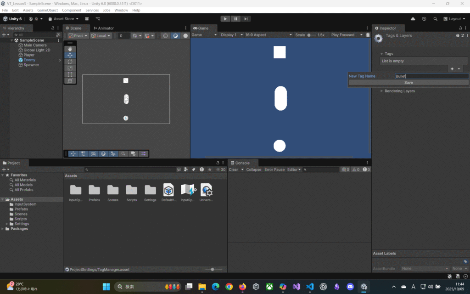Click Save to create the tag
Image resolution: width=470 pixels, height=294 pixels.
pos(408,83)
